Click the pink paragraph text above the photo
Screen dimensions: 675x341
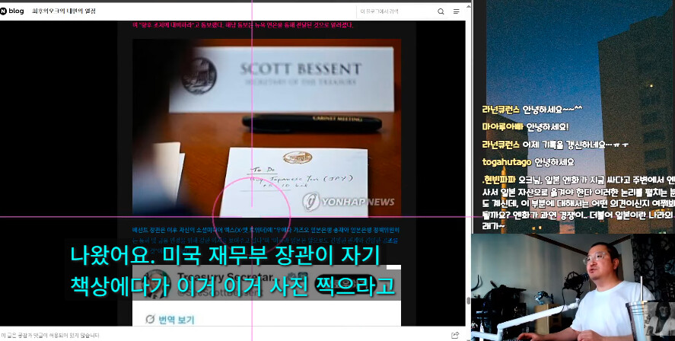point(243,25)
